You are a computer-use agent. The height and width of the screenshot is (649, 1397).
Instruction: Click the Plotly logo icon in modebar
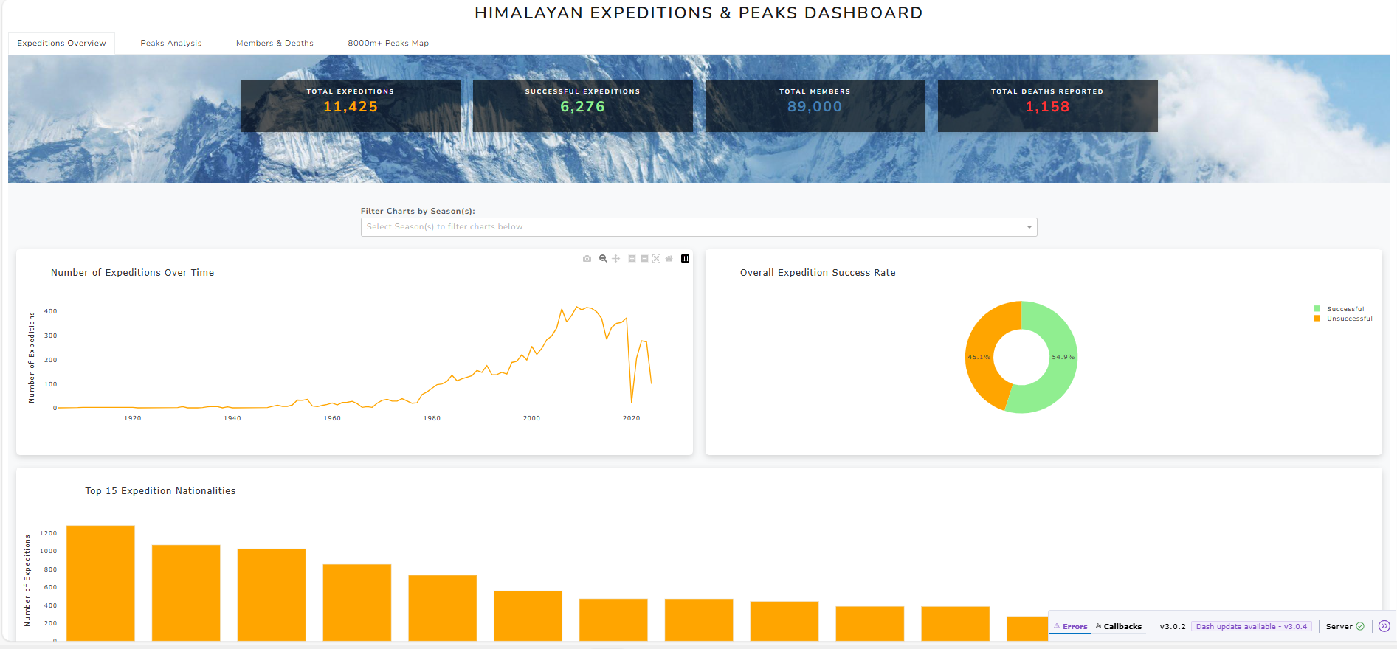click(x=685, y=259)
